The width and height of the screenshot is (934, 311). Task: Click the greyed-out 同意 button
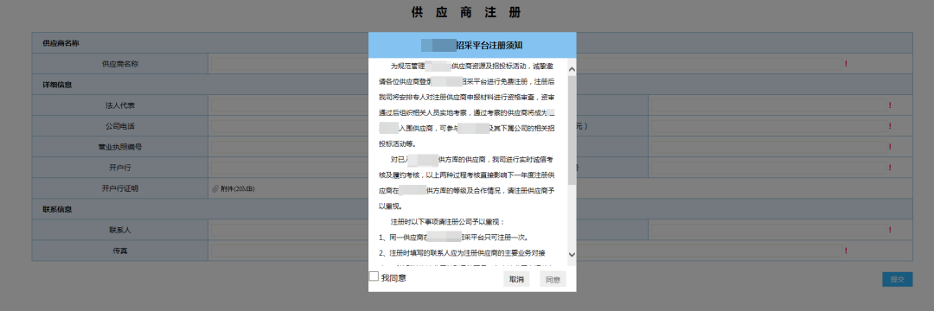click(x=552, y=280)
